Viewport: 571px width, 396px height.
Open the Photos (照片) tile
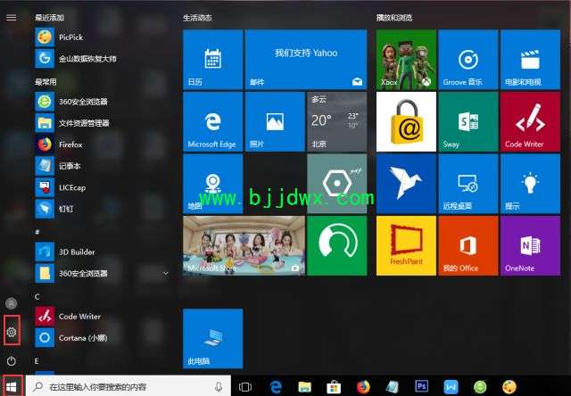tap(275, 121)
